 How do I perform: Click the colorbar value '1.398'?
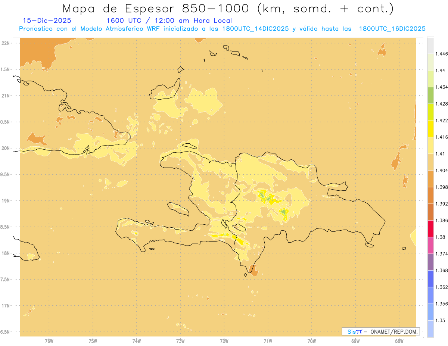tap(442, 187)
